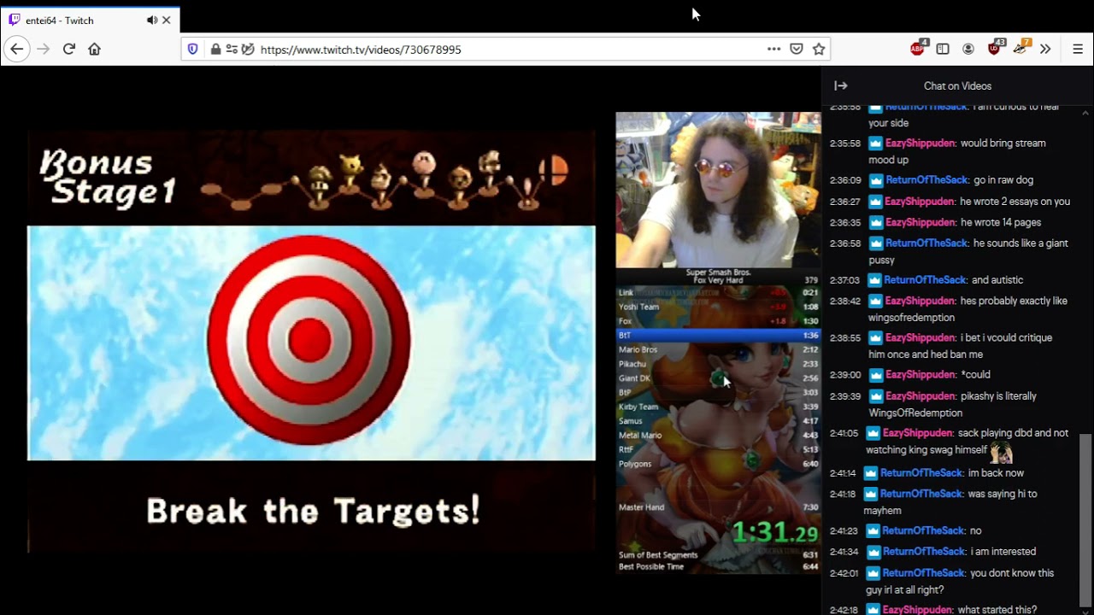The height and width of the screenshot is (615, 1094).
Task: Reload the current Twitch page
Action: coord(69,50)
